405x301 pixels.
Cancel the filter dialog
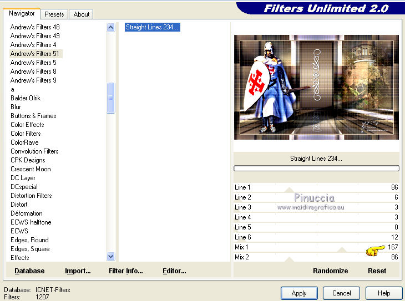point(341,293)
